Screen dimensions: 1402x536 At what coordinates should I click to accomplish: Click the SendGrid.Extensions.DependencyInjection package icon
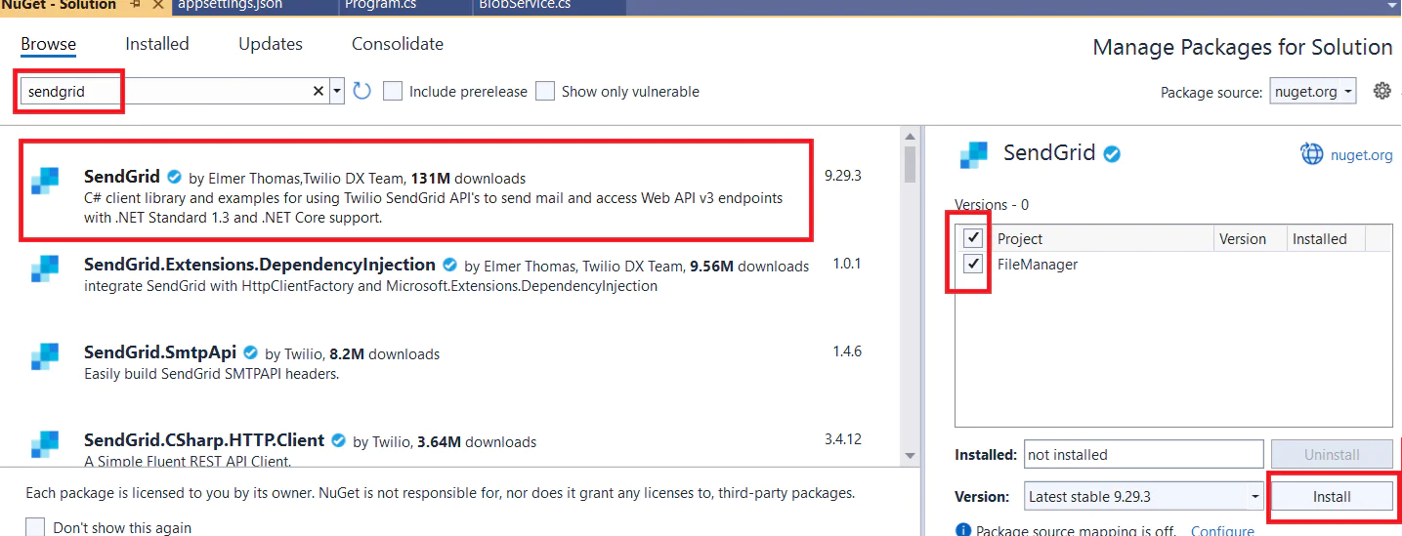pos(45,269)
